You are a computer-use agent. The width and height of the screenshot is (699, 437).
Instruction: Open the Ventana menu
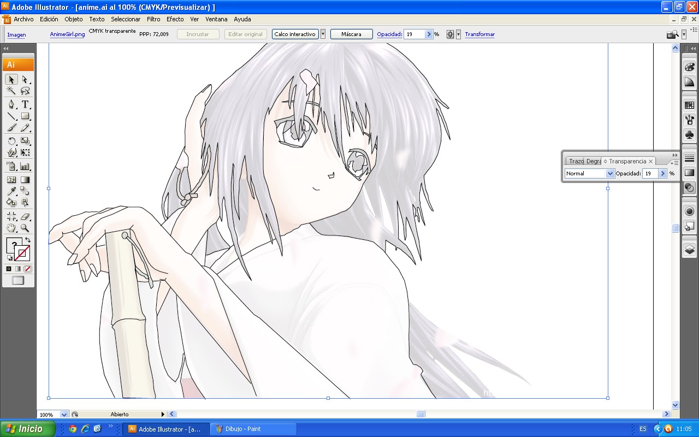[216, 19]
